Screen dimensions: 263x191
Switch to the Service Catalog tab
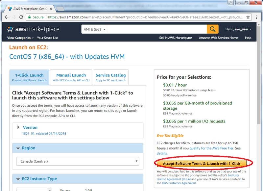(x=110, y=77)
